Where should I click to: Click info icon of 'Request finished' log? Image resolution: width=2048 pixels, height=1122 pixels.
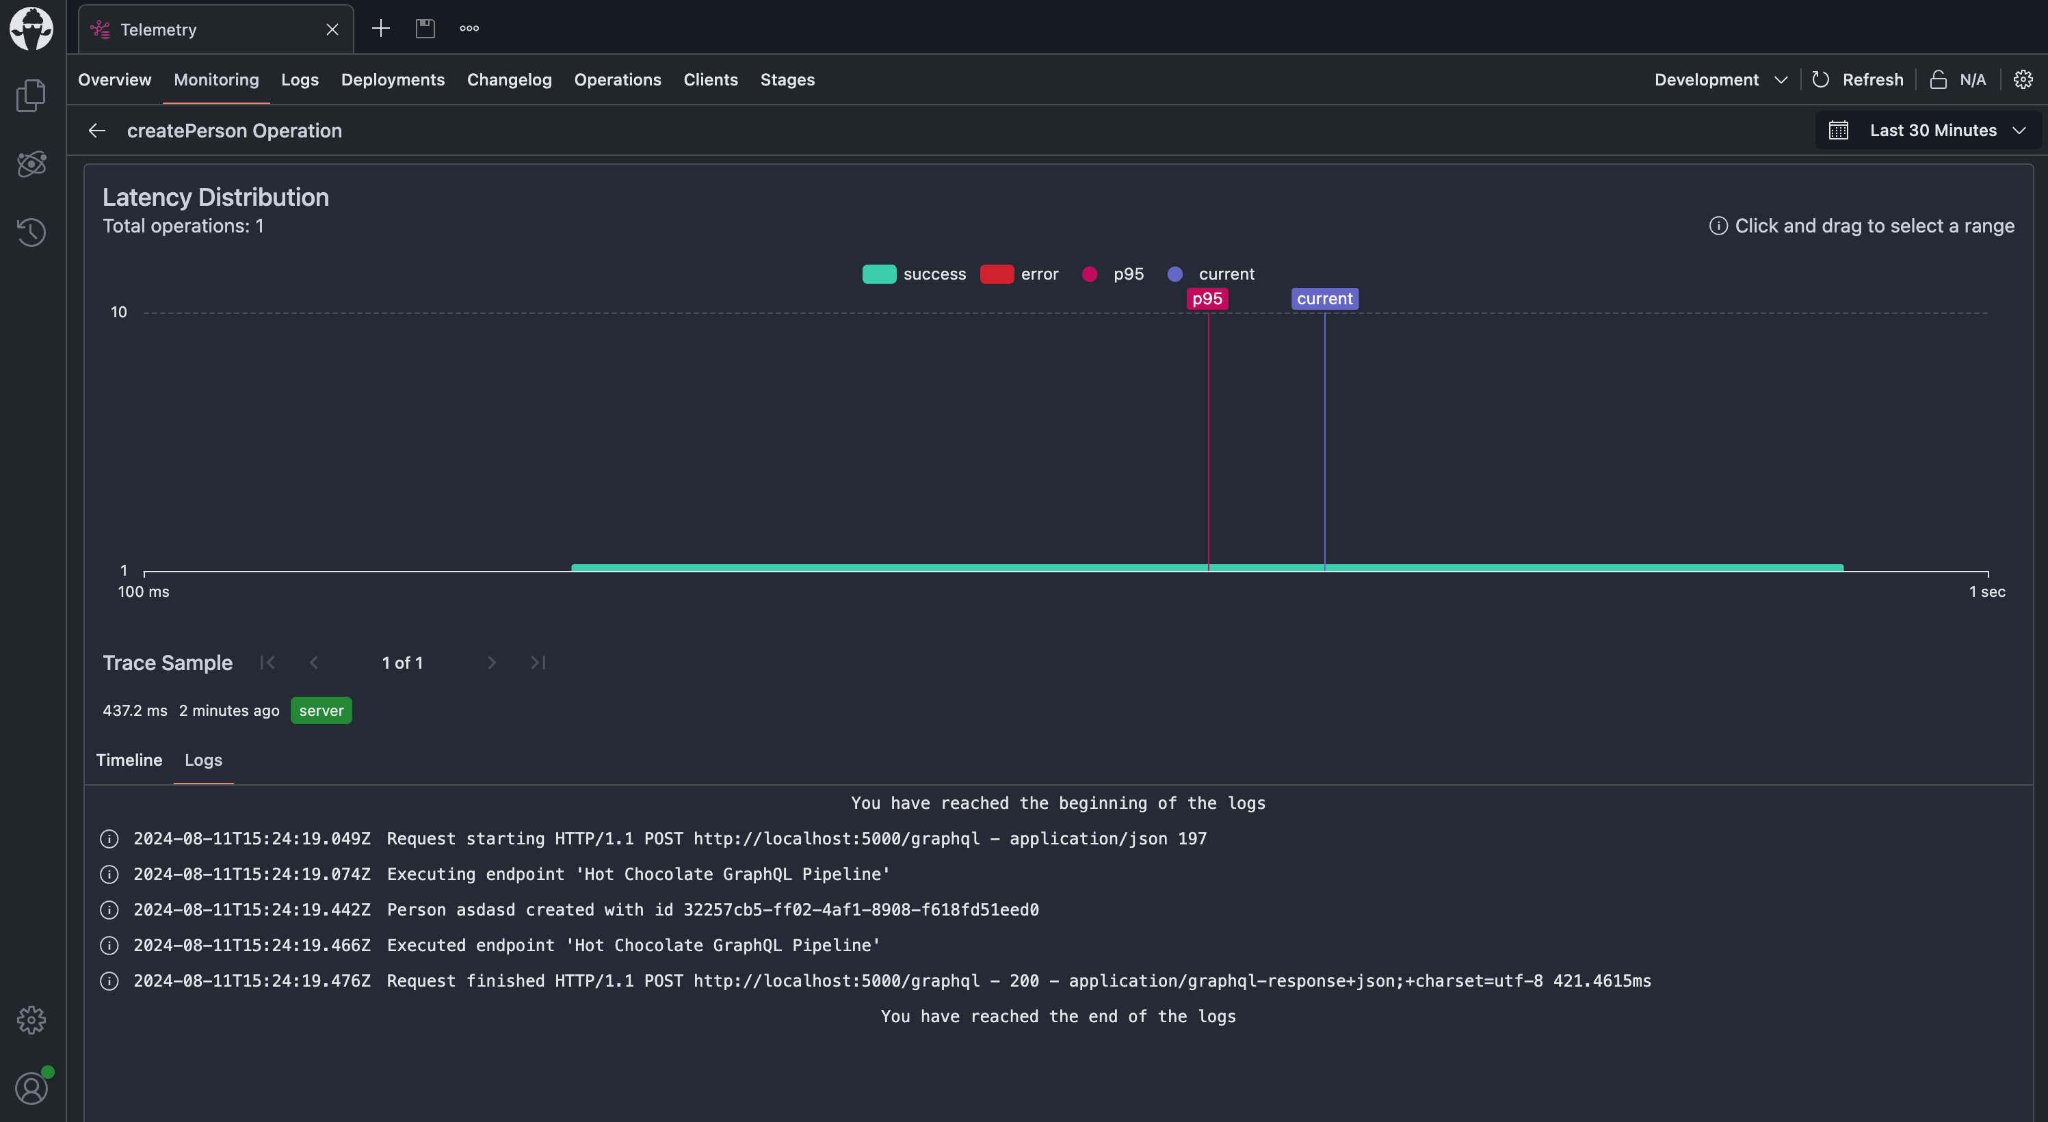click(x=109, y=981)
